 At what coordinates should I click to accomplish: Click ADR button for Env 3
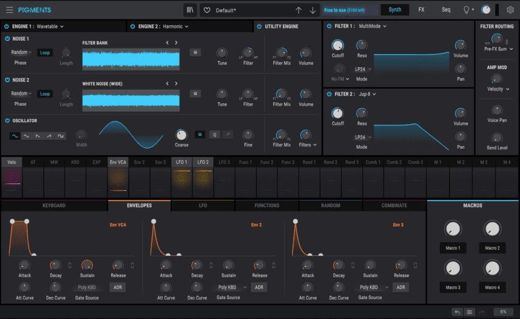tap(400, 287)
